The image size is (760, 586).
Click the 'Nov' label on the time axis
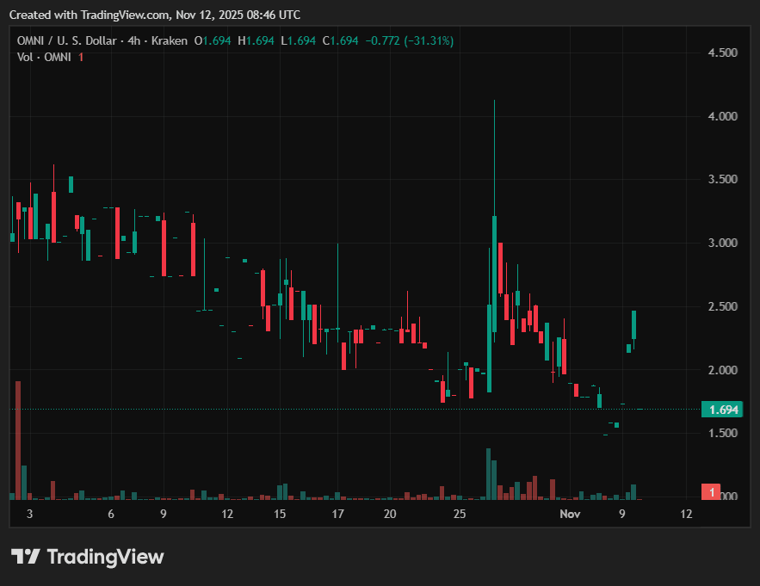tap(570, 513)
